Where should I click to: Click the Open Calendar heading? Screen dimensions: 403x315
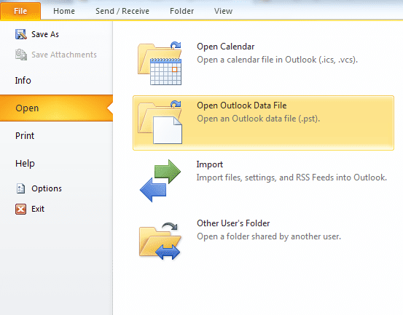point(226,47)
